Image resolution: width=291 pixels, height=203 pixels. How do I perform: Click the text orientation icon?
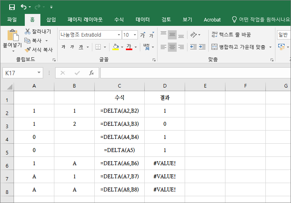coord(193,35)
